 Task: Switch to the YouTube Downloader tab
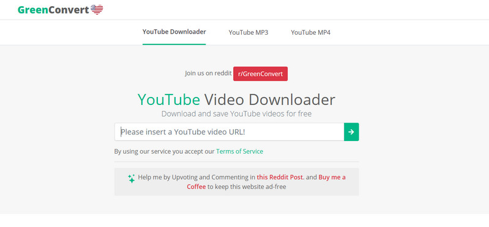click(174, 32)
